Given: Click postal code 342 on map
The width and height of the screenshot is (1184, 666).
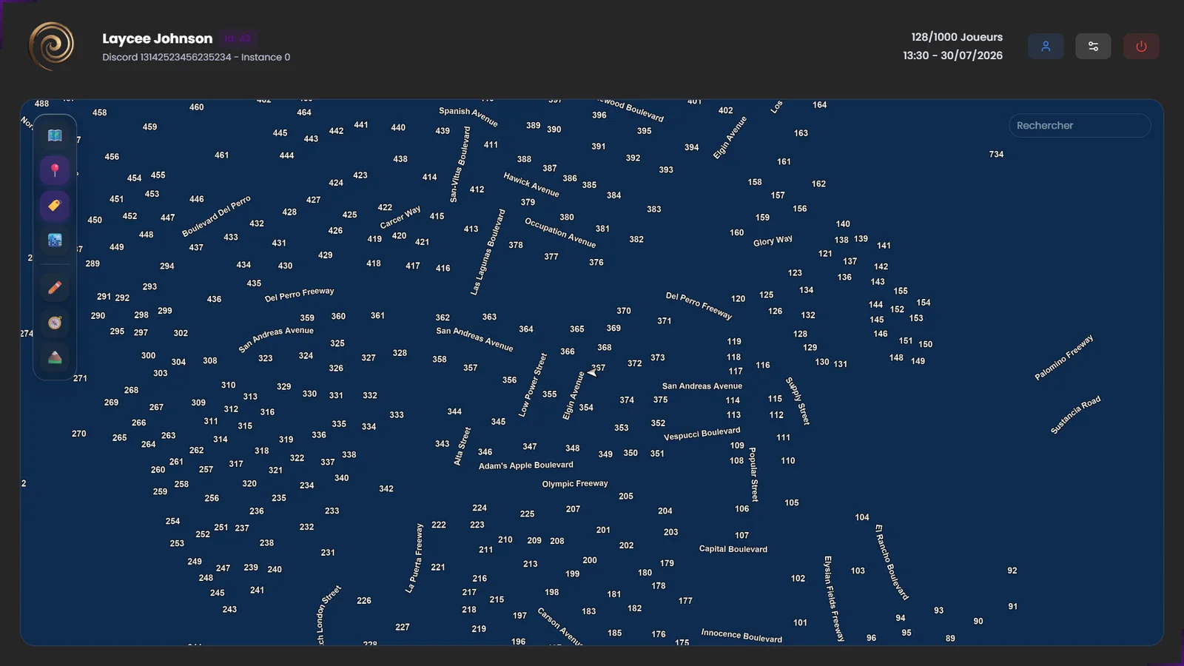Looking at the screenshot, I should 386,489.
